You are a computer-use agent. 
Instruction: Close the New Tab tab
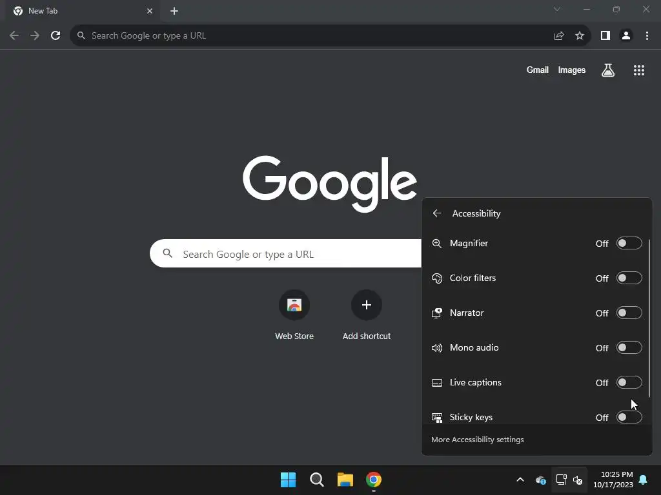coord(150,11)
